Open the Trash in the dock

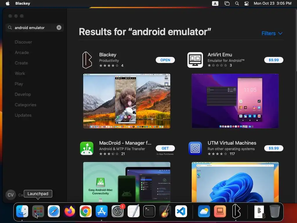pos(275,211)
